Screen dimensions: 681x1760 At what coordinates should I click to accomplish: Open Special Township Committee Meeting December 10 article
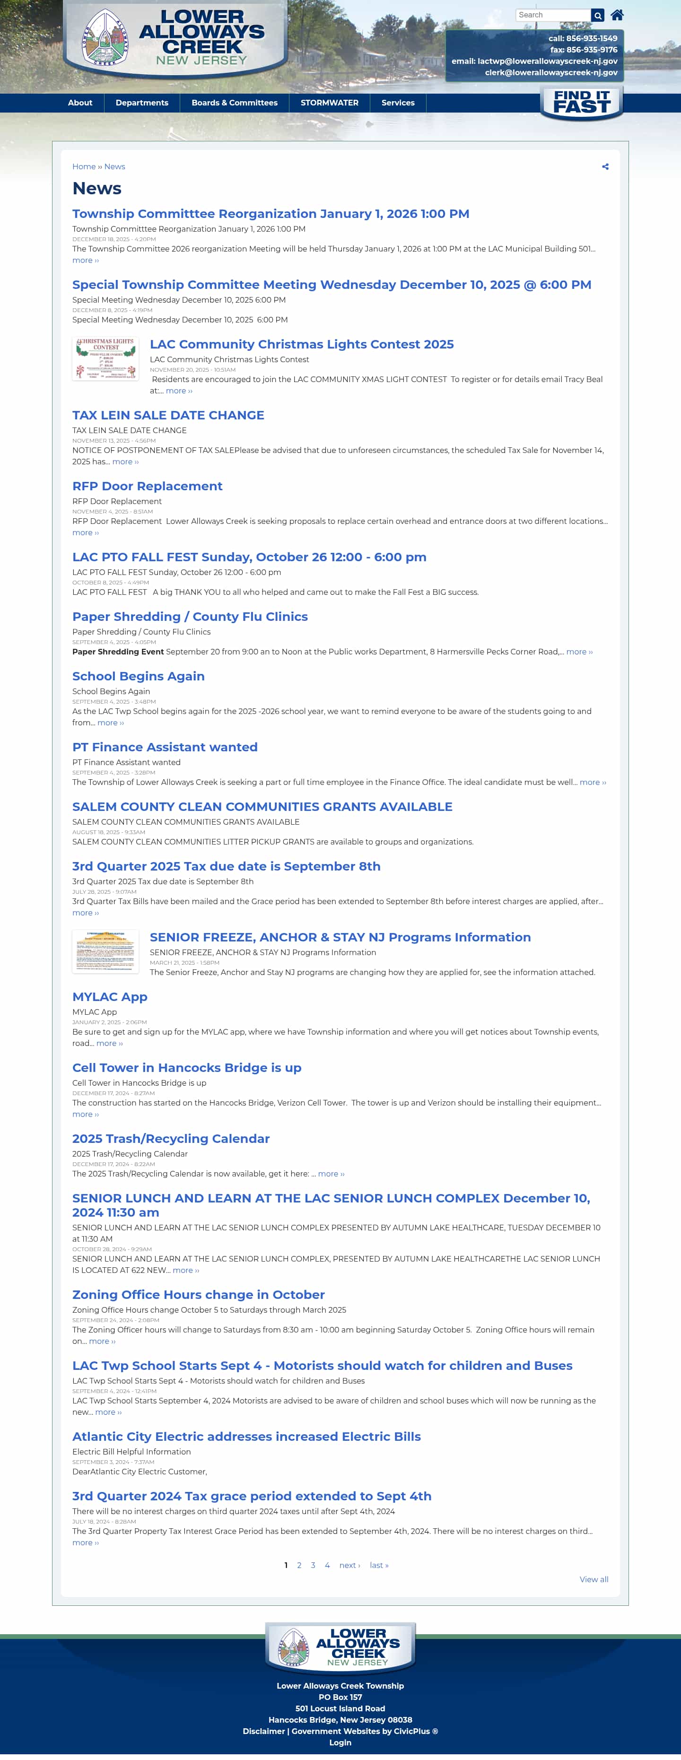point(332,285)
